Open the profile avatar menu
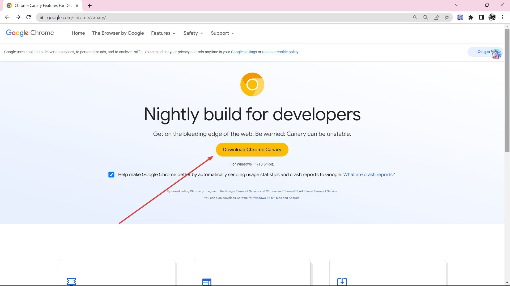Screen dimensions: 510x286 pos(492,17)
